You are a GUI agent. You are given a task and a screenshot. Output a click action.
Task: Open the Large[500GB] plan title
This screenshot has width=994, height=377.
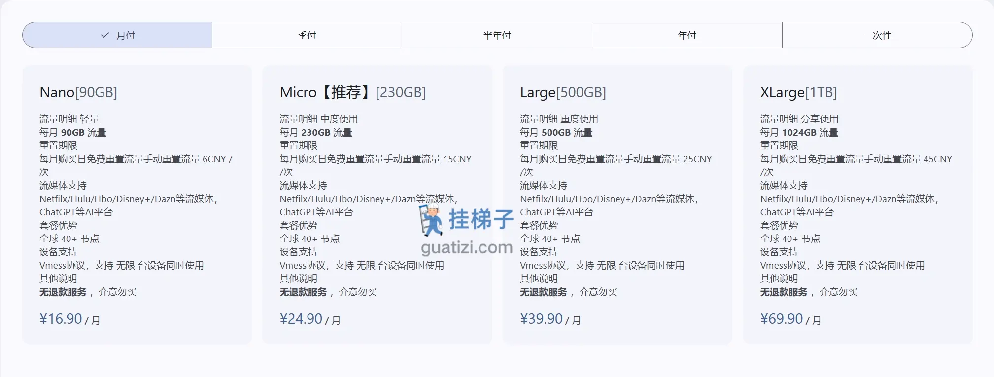pyautogui.click(x=563, y=92)
